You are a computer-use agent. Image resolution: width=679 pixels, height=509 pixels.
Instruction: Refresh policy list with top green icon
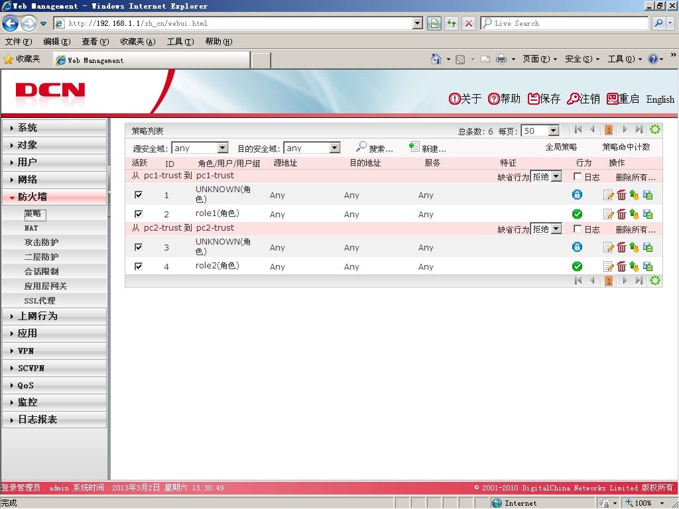[655, 129]
